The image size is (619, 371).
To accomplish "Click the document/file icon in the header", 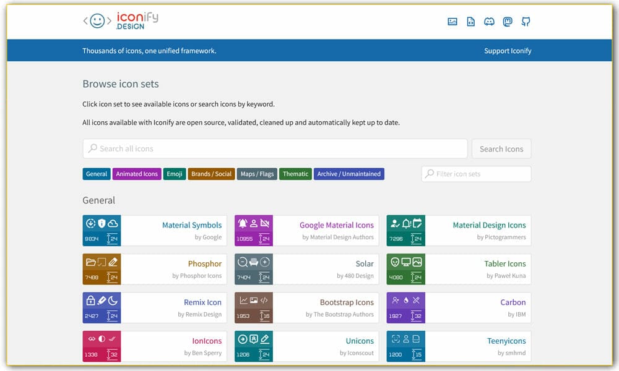I will [471, 22].
